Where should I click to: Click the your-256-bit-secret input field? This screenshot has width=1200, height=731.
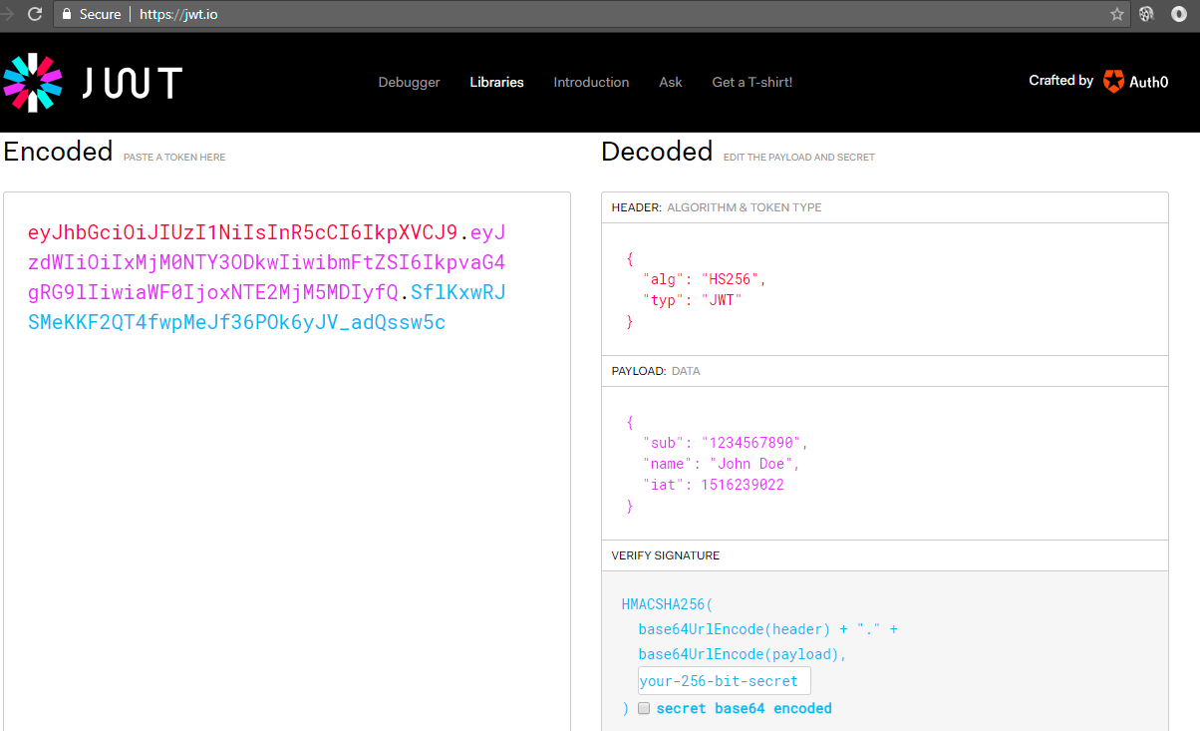pos(725,681)
